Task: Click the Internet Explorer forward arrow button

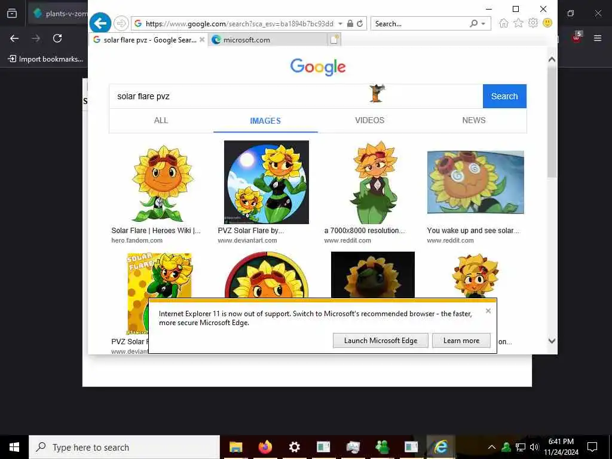Action: 121,23
